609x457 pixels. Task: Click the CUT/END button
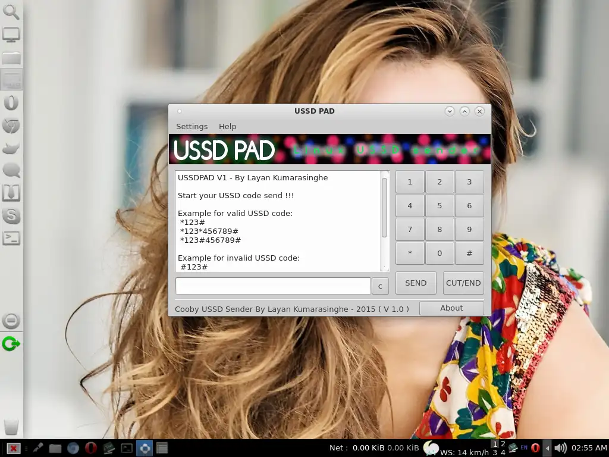(x=463, y=283)
